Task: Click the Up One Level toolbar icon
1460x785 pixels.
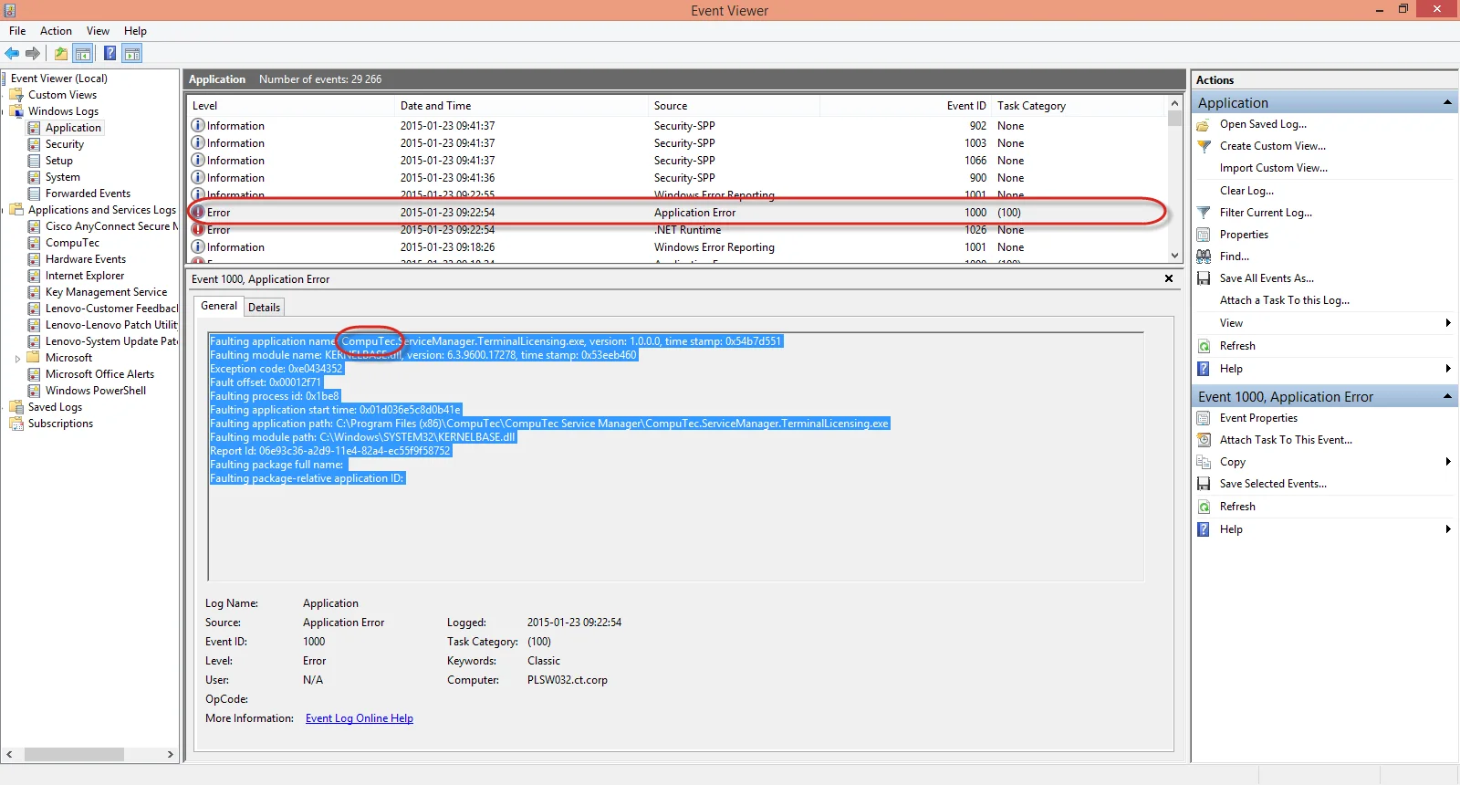Action: point(60,53)
